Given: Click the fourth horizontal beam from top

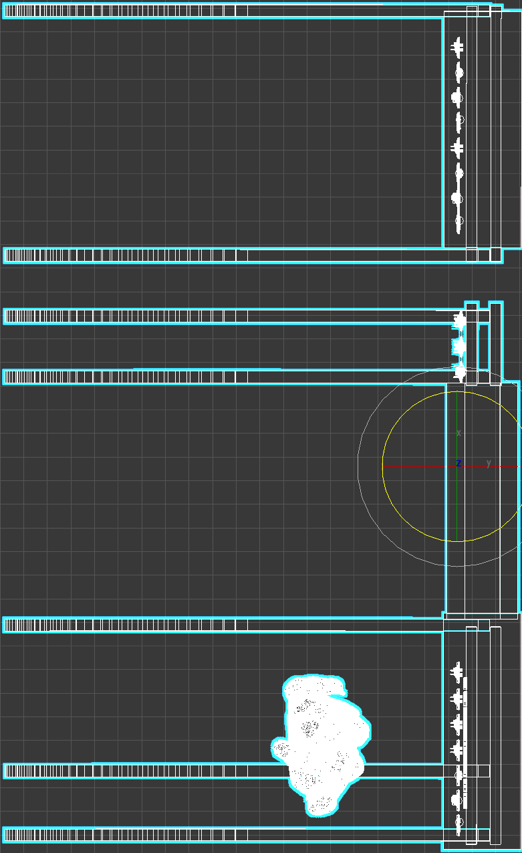Looking at the screenshot, I should pyautogui.click(x=134, y=377).
